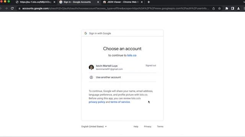
Task: Click the Terms footer link
Action: pos(160,126)
